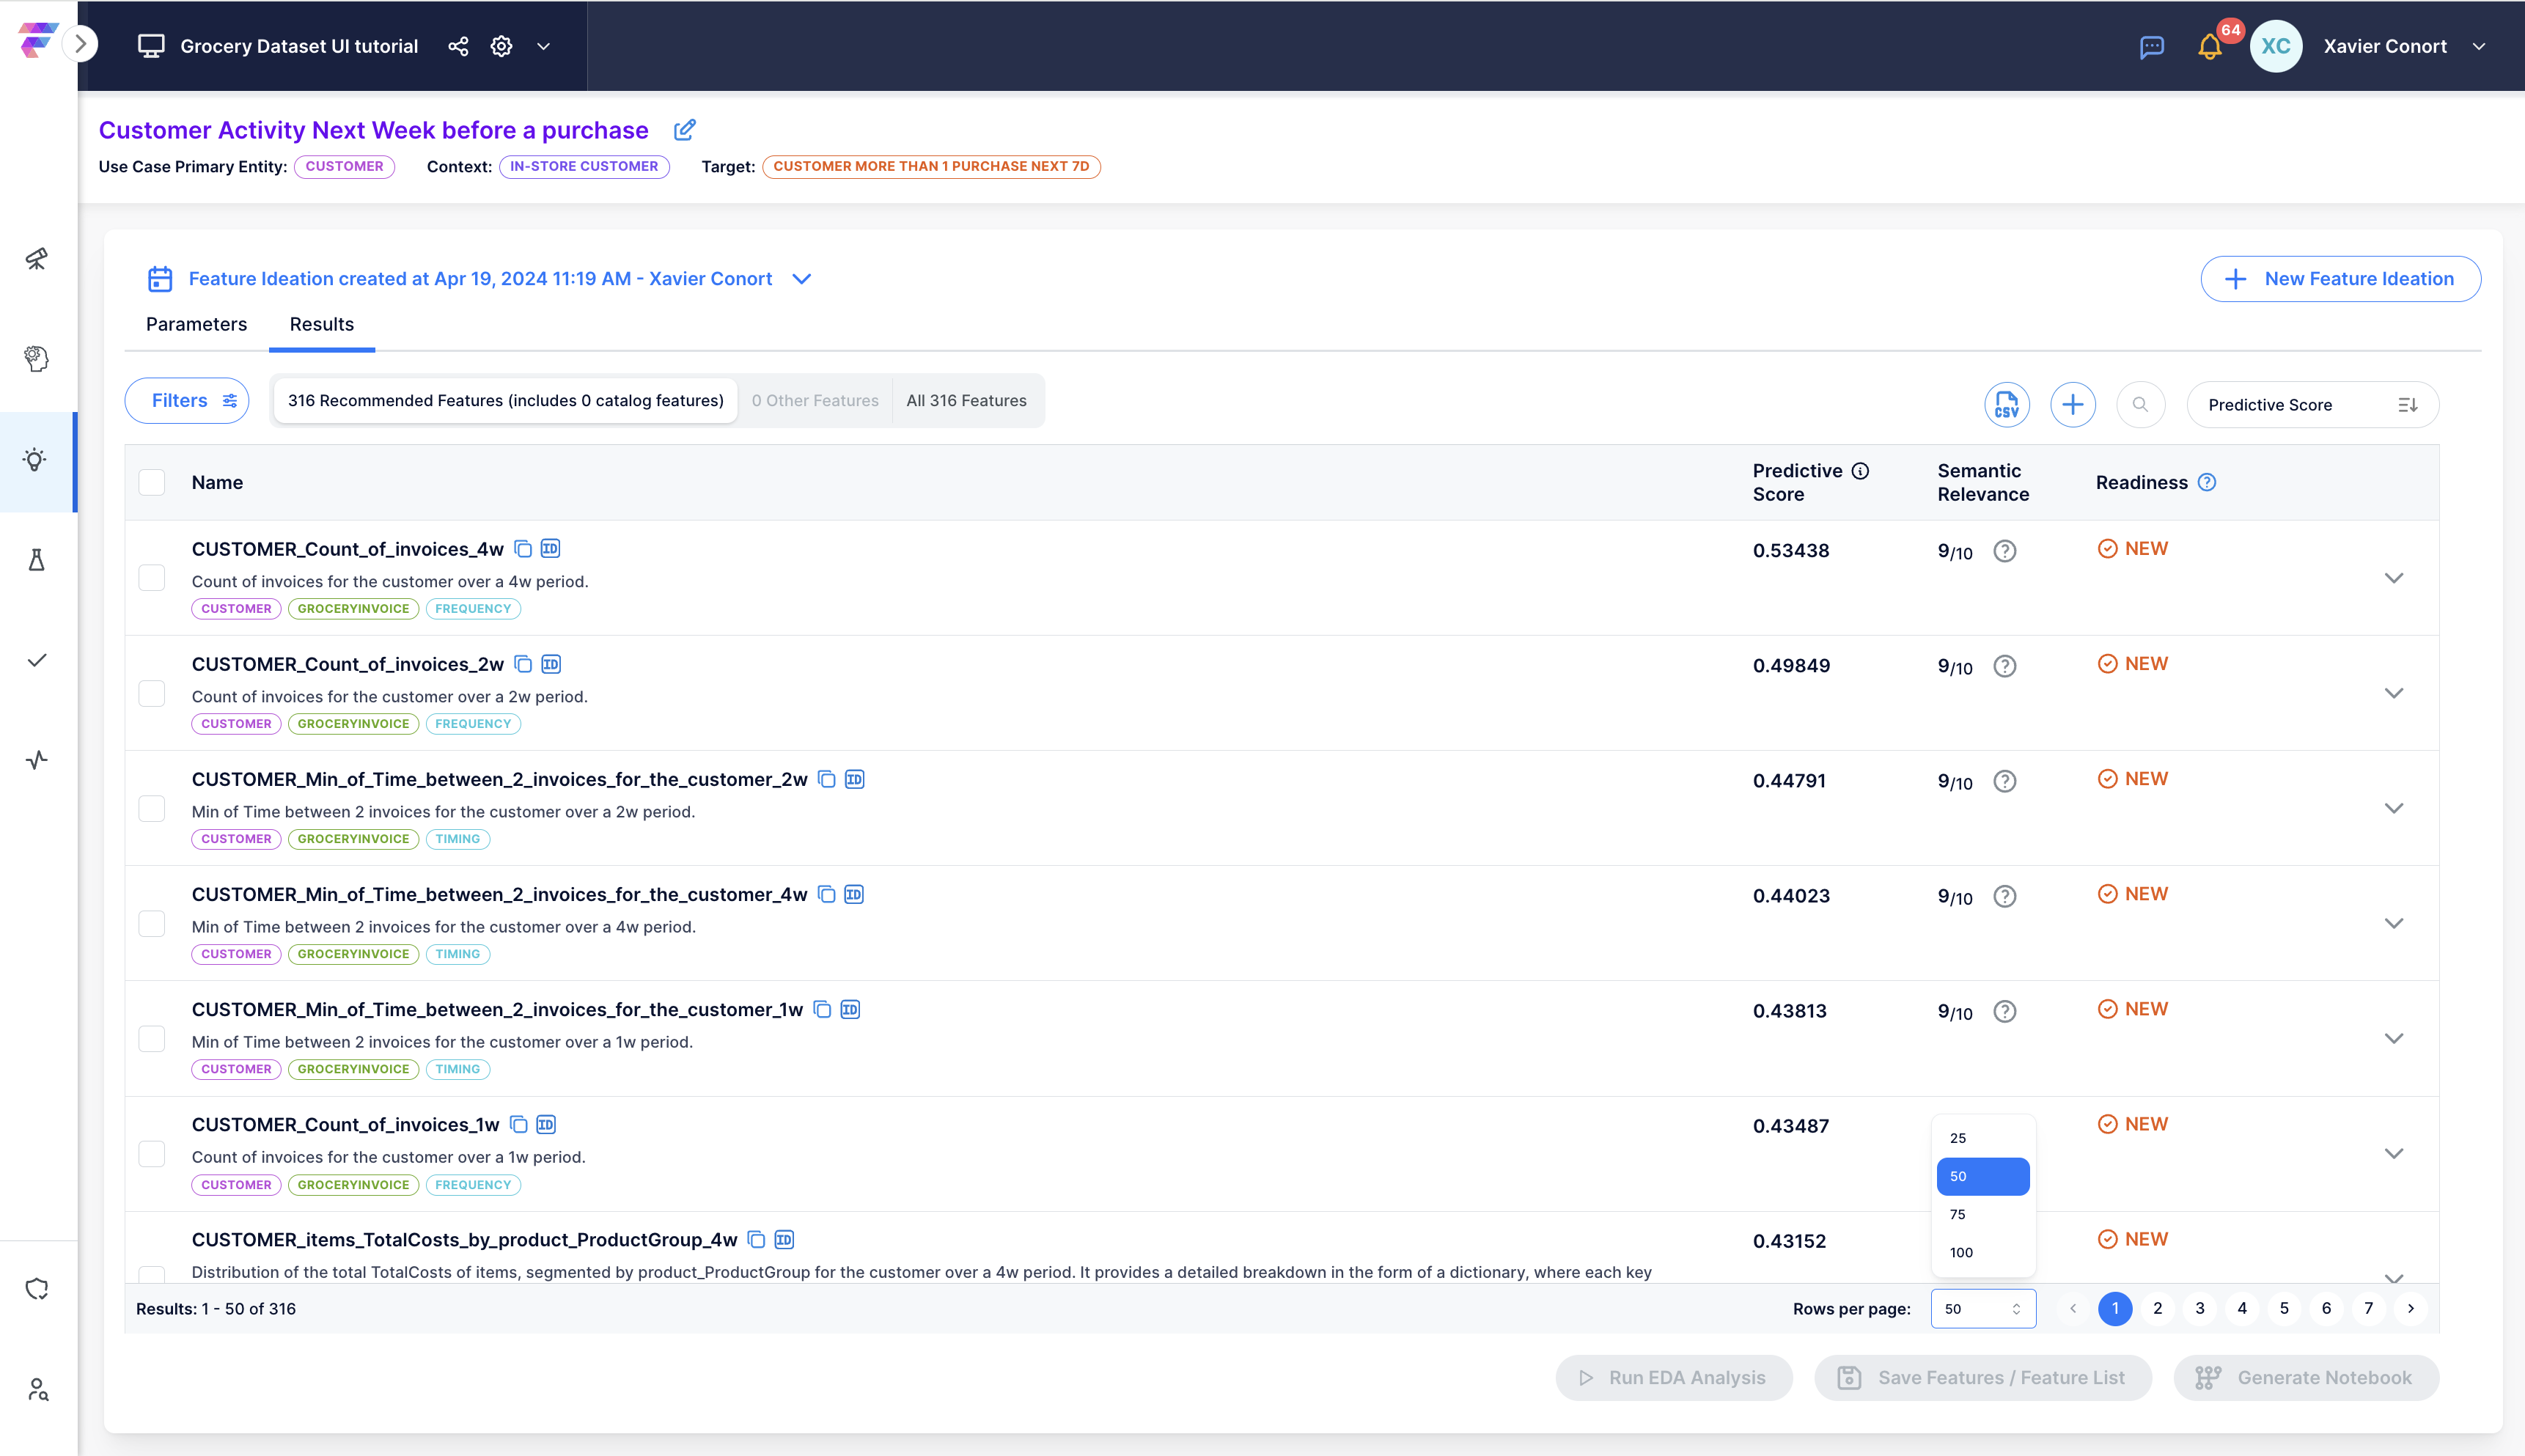2525x1456 pixels.
Task: Start a New Feature Ideation
Action: (2340, 279)
